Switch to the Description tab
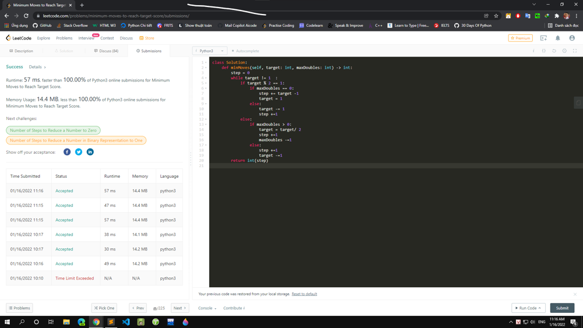 pyautogui.click(x=22, y=51)
